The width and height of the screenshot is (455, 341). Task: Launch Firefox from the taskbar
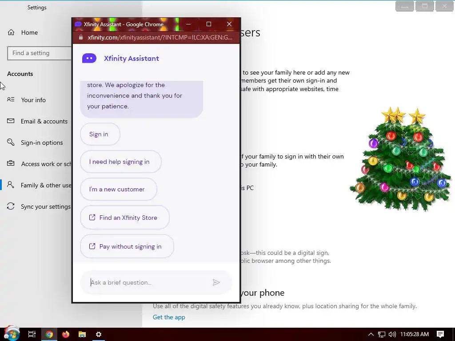coord(66,334)
